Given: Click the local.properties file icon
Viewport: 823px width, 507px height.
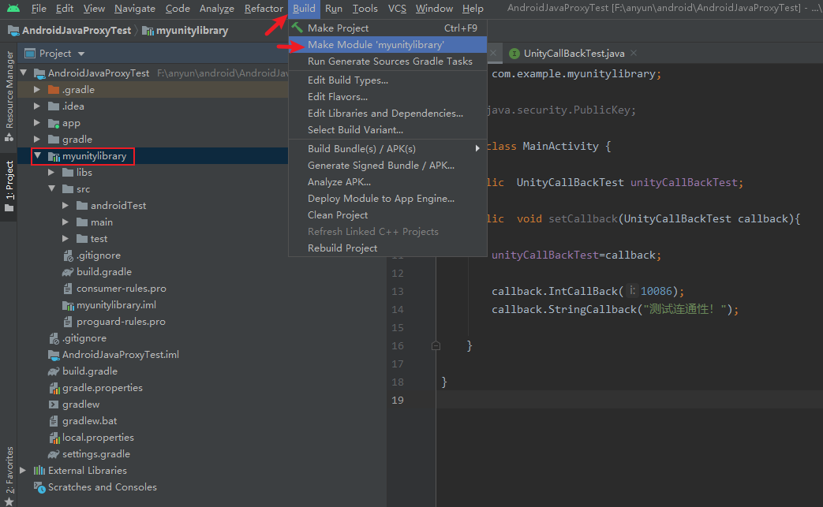Looking at the screenshot, I should [54, 438].
